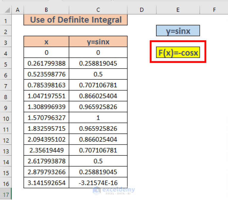Select the cell containing -3.21574E-16
228x200 pixels.
[98, 183]
